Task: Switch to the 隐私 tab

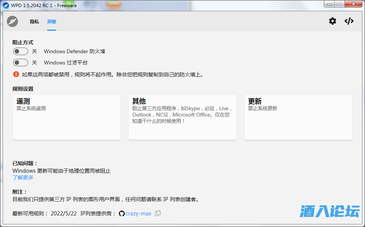Action: [x=34, y=22]
